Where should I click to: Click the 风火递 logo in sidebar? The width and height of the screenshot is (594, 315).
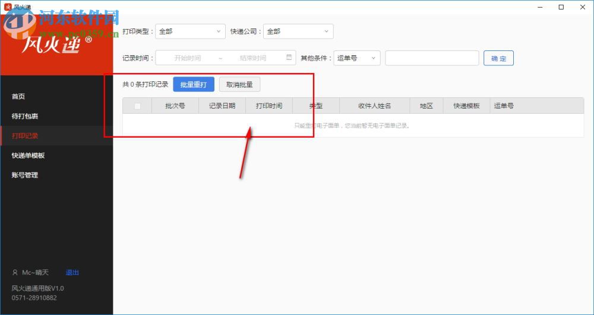57,45
